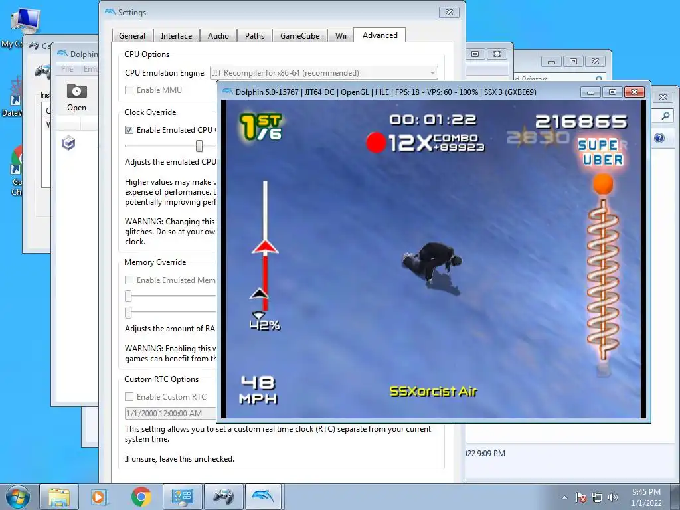Screen dimensions: 680x510
Task: Open Google Chrome from taskbar
Action: tap(141, 497)
